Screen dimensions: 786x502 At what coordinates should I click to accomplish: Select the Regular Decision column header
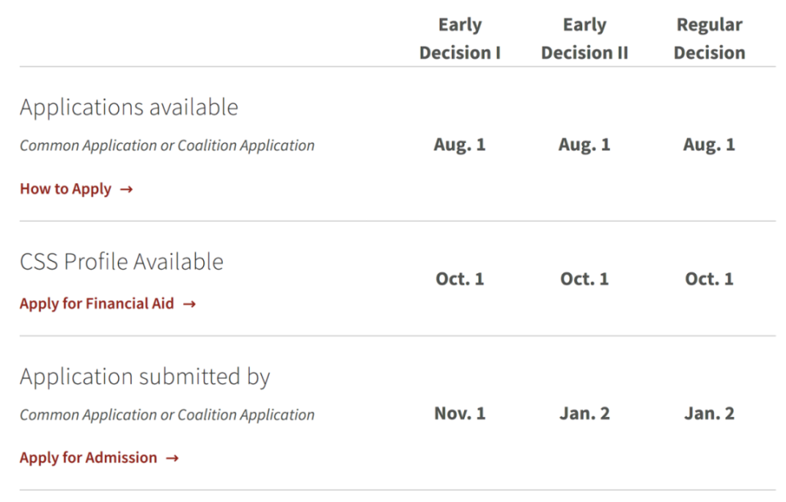[709, 38]
